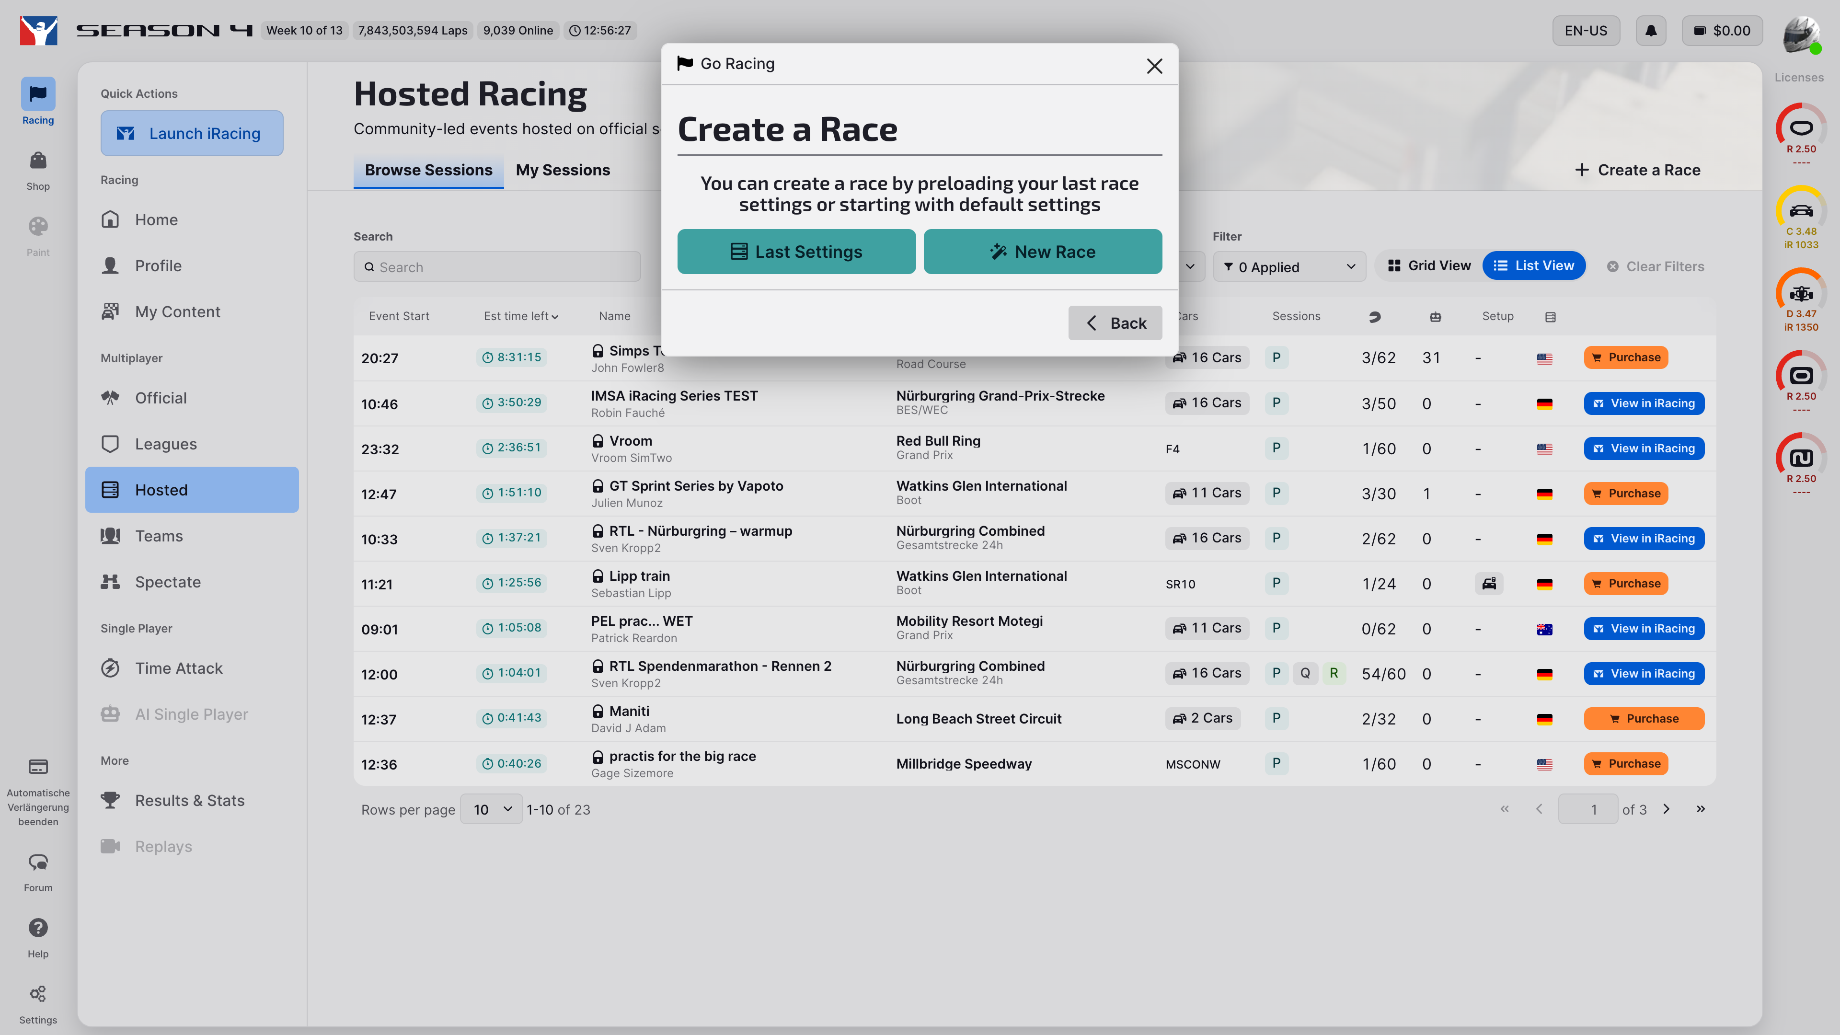Open the Rows per page dropdown

[492, 809]
